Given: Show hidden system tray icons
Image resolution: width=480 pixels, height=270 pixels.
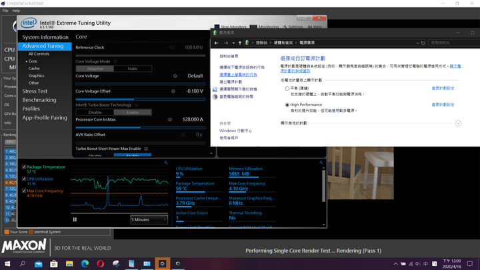Looking at the screenshot, I should [395, 263].
